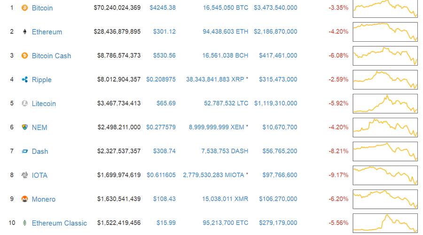Open the Ethereum price $301.12 link
The width and height of the screenshot is (423, 235).
tap(164, 32)
